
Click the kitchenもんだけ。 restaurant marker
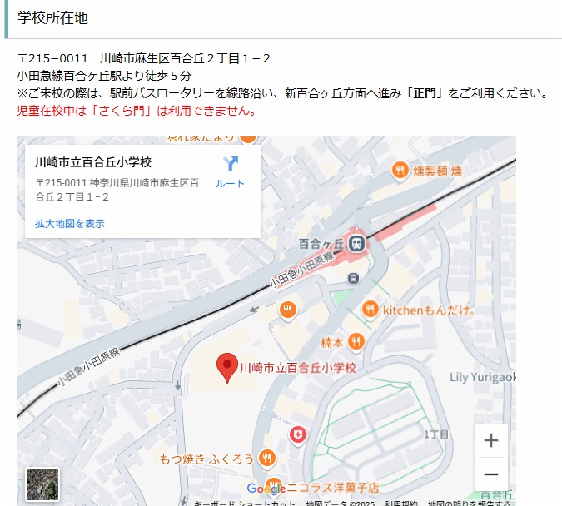tap(370, 310)
